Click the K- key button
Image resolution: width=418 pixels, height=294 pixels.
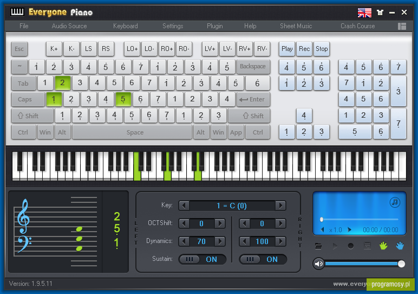[x=71, y=49]
